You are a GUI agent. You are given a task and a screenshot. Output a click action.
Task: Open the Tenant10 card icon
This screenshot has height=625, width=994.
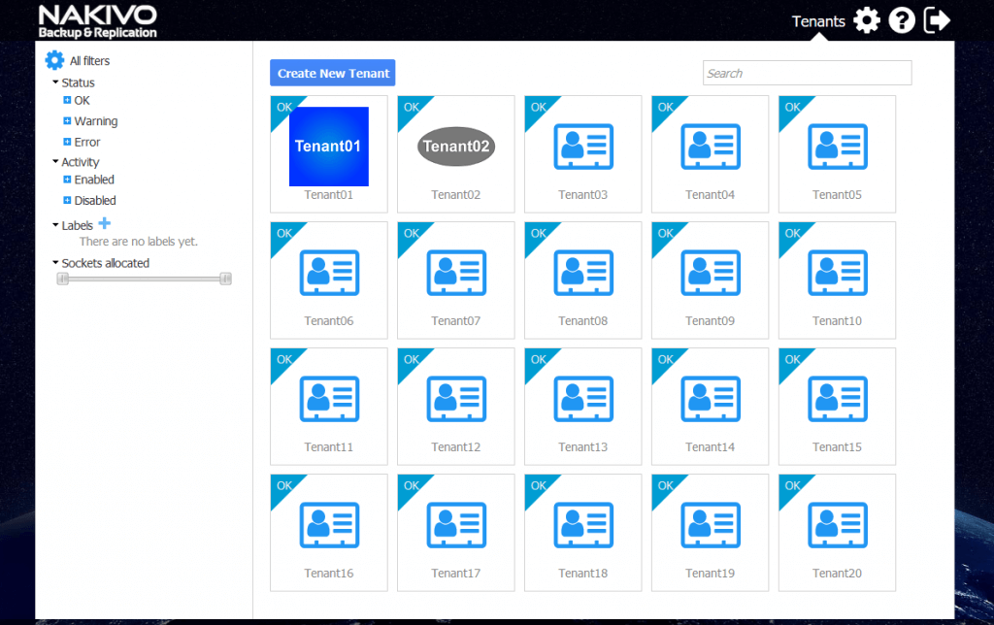[838, 273]
